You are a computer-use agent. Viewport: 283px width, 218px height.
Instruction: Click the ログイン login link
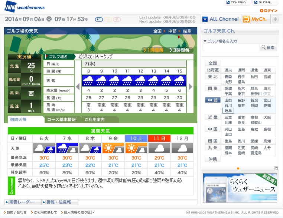269,11
